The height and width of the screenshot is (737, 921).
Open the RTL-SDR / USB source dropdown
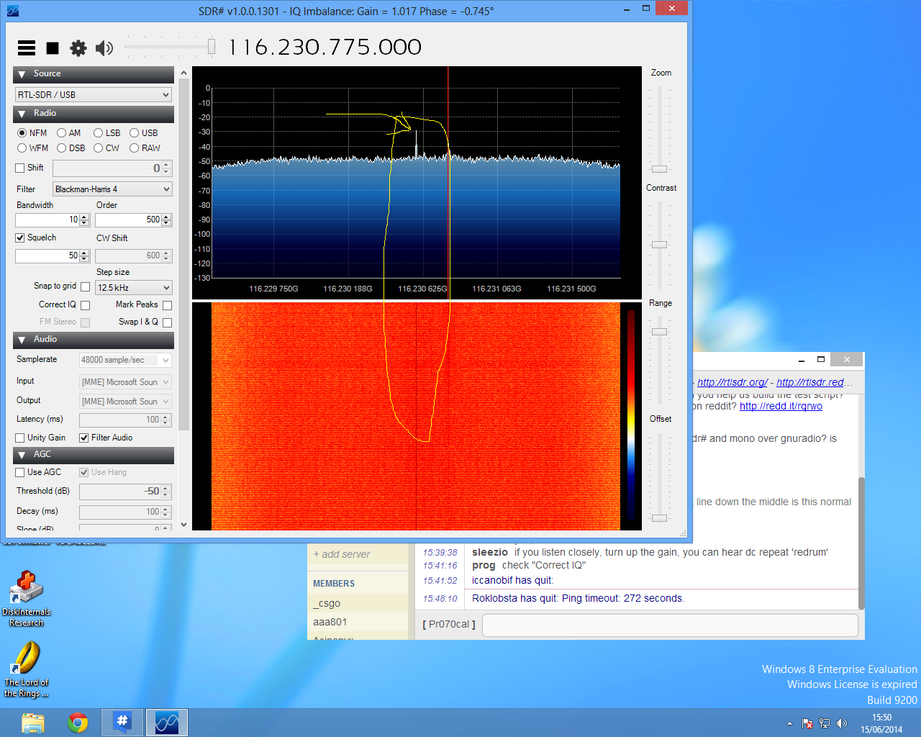pos(94,94)
